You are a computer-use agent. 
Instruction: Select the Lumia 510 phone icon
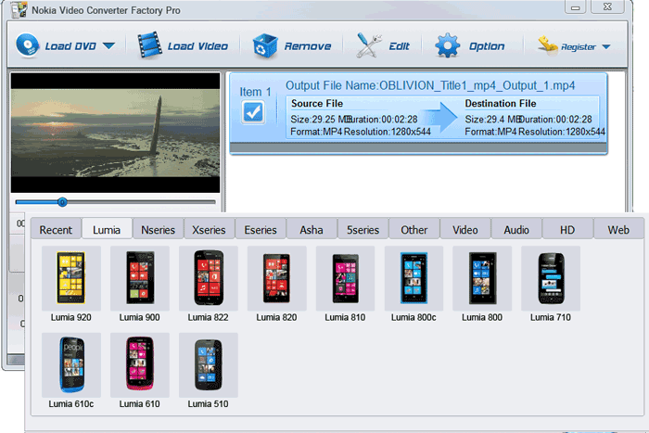[x=209, y=364]
